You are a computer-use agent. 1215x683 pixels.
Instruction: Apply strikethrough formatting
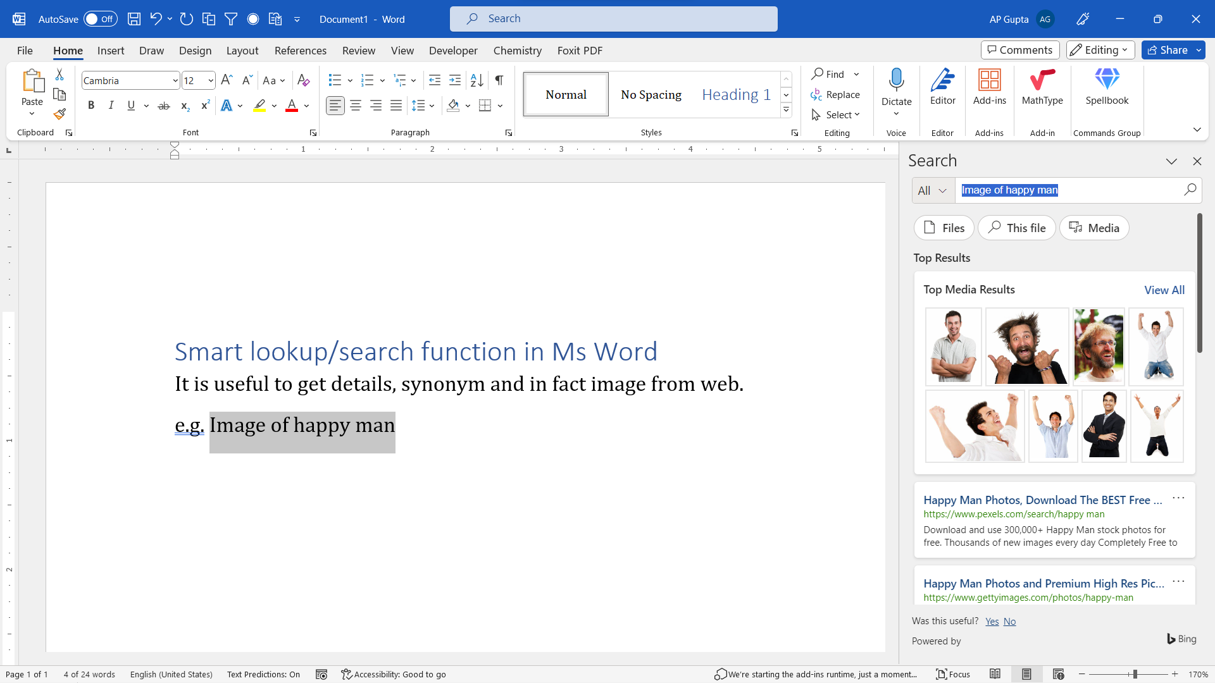point(163,105)
